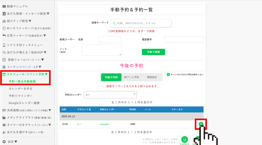The width and height of the screenshot is (262, 145).
Task: Click the registration form list icon
Action: (4, 60)
